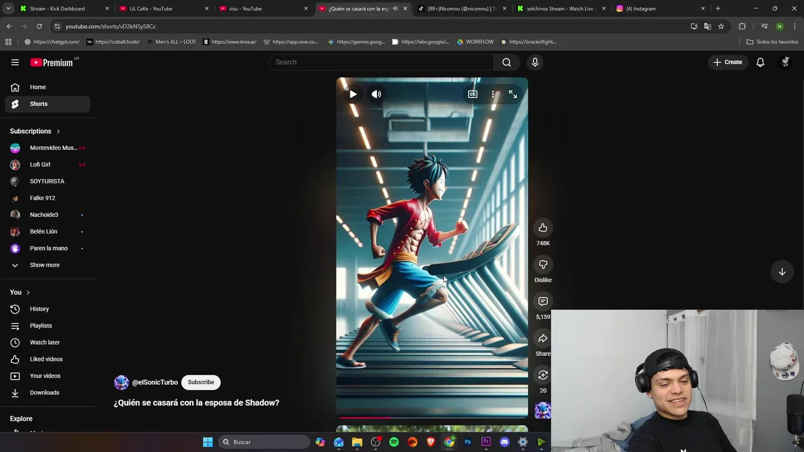Open Spotify from the taskbar

[394, 442]
